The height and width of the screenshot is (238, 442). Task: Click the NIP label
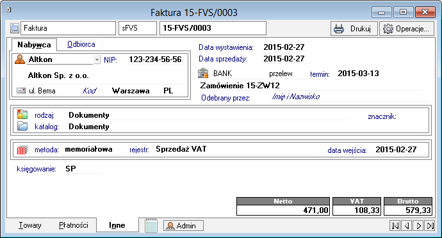110,60
